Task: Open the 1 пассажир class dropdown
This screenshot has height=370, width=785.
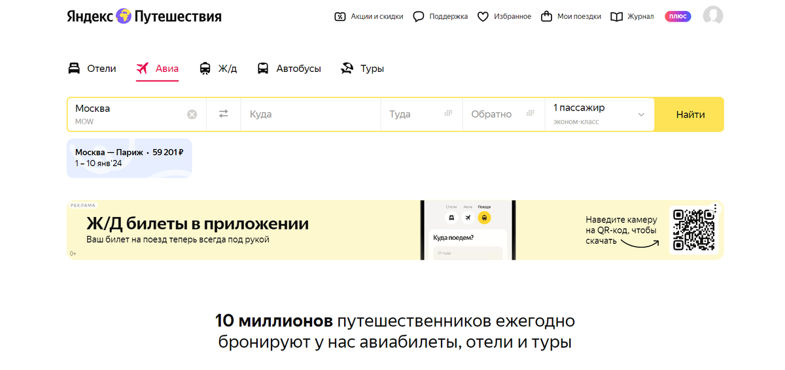Action: [599, 114]
